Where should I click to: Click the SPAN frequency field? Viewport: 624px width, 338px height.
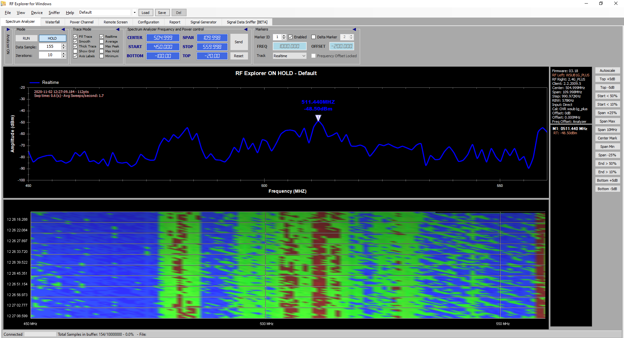212,38
